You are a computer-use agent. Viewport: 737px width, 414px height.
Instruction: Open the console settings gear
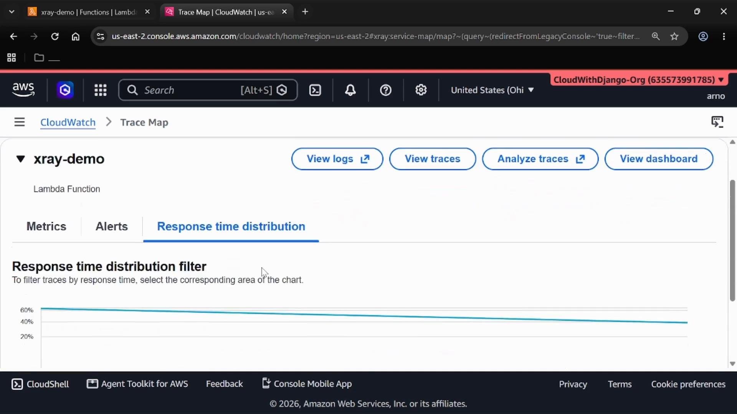421,90
